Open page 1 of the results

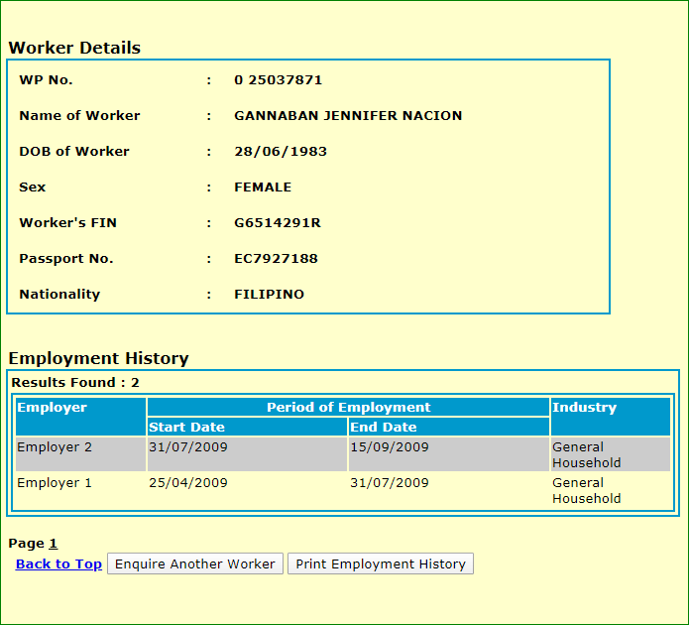coord(54,543)
